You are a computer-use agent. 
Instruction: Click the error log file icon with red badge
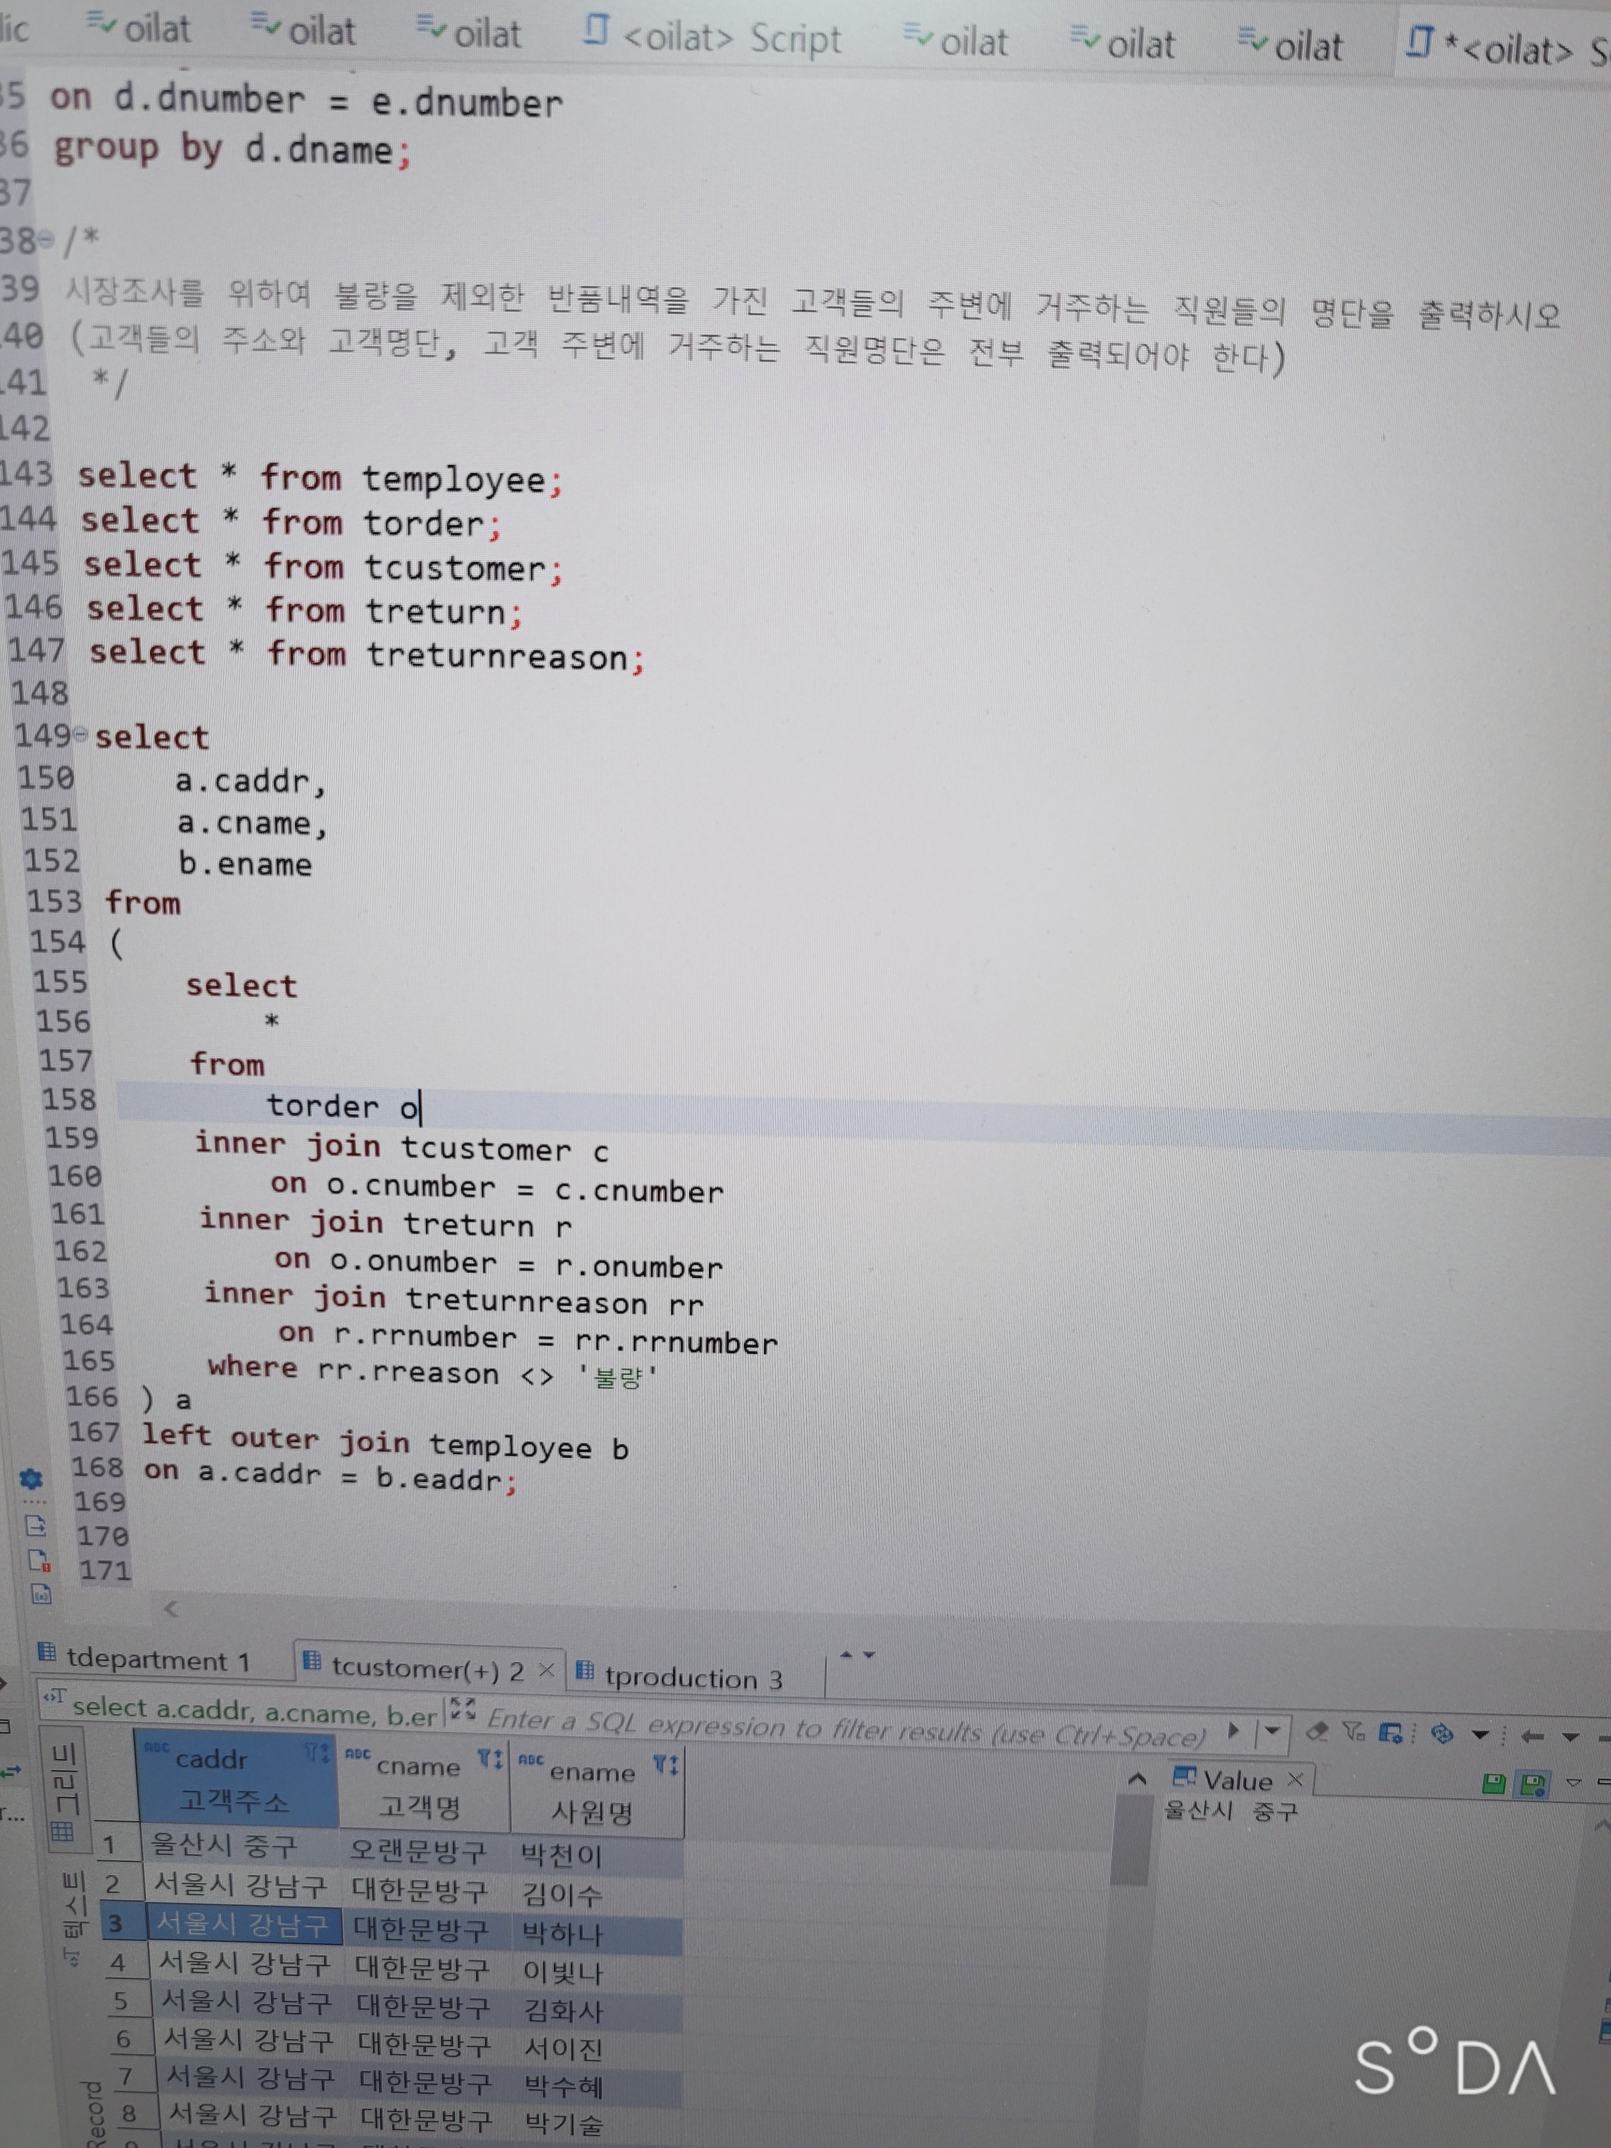pyautogui.click(x=39, y=1561)
